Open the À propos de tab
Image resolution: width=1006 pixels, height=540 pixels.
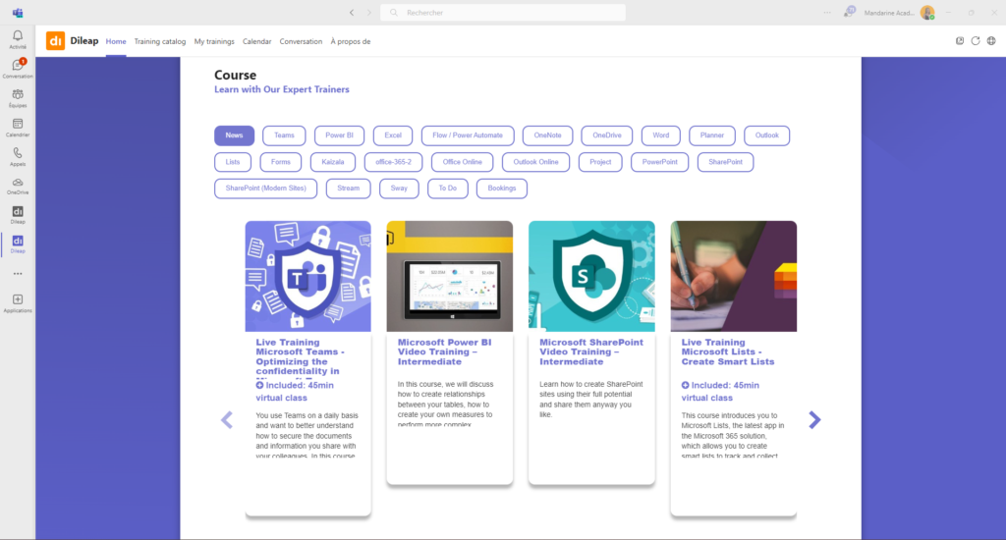click(x=351, y=41)
